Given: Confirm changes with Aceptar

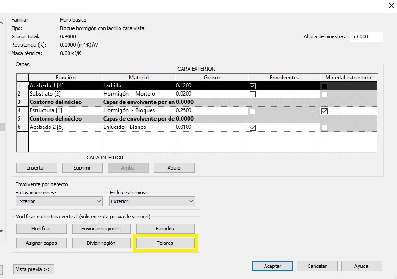Looking at the screenshot, I should point(272,266).
